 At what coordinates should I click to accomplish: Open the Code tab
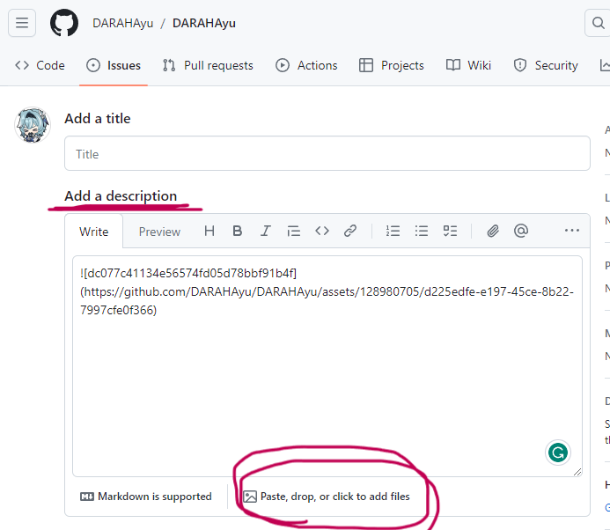click(40, 65)
